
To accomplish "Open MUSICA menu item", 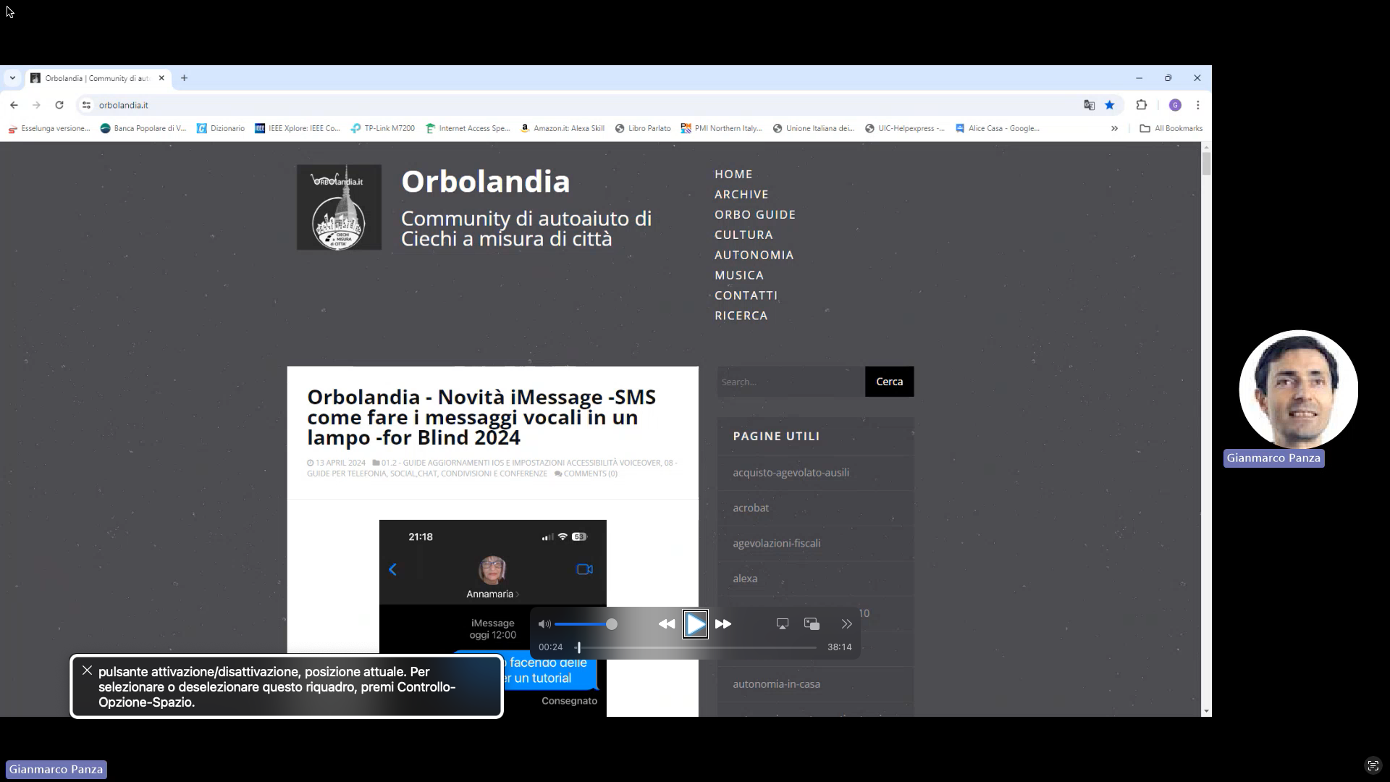I will (x=739, y=276).
